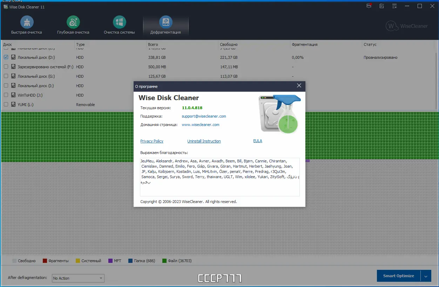Sort by the Статус column header
This screenshot has width=439, height=287.
[398, 44]
